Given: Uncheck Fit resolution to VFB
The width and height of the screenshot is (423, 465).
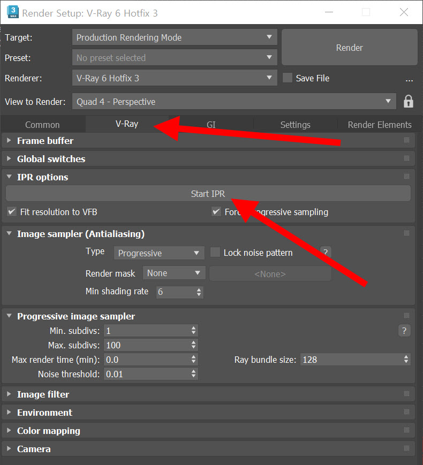Looking at the screenshot, I should tap(12, 212).
